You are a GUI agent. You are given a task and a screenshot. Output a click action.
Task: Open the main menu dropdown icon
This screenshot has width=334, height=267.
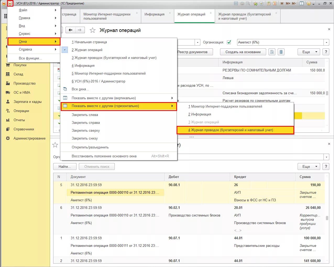pyautogui.click(x=10, y=3)
